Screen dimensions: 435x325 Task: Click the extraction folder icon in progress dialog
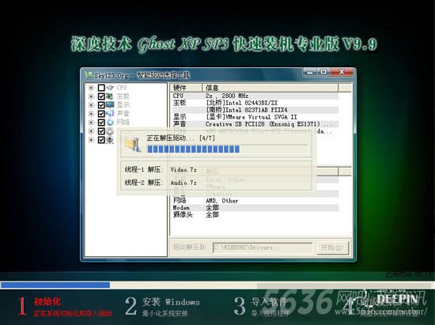[x=133, y=145]
